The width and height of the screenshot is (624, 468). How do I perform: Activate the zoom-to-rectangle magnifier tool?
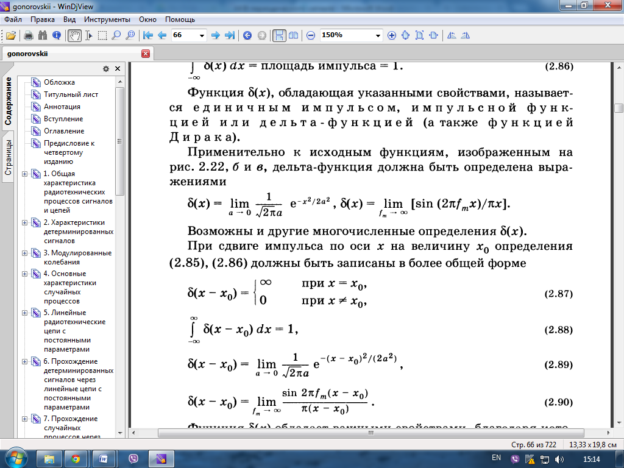pyautogui.click(x=130, y=35)
